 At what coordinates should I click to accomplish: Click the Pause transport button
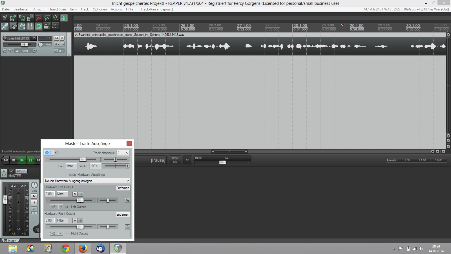click(x=30, y=160)
